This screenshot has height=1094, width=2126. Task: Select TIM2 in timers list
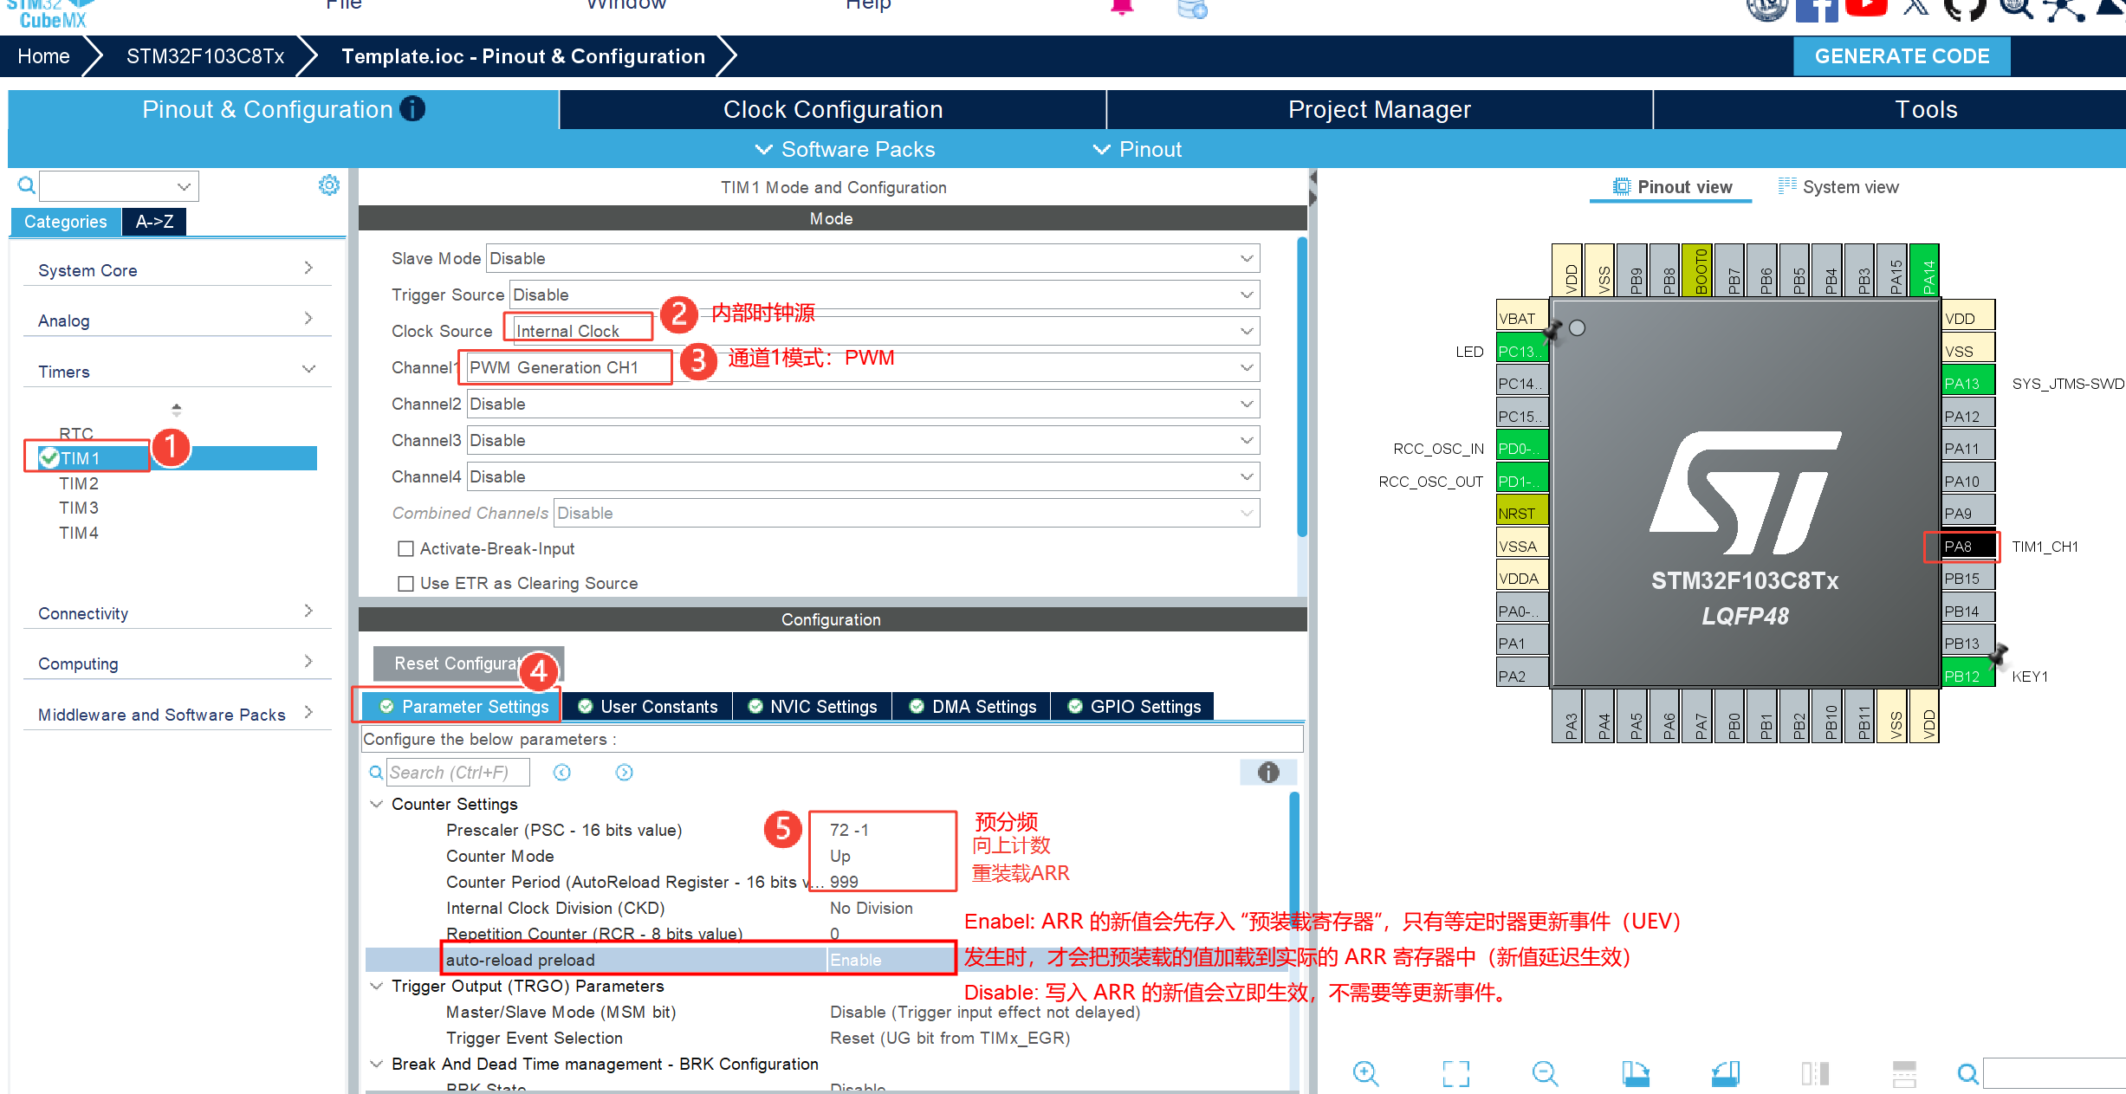79,483
